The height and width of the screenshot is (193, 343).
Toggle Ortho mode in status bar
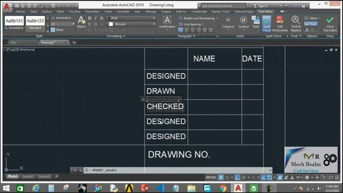click(237, 177)
